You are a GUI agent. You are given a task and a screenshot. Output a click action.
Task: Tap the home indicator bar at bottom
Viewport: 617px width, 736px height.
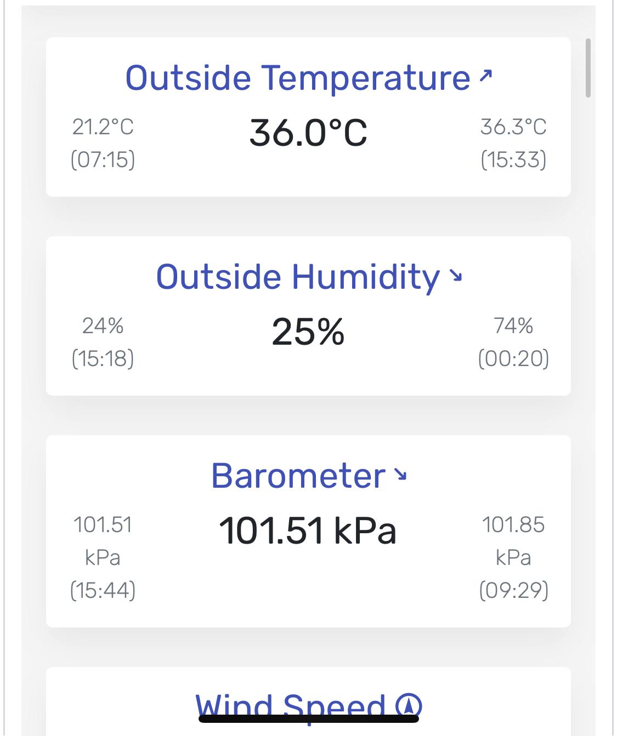pyautogui.click(x=309, y=718)
